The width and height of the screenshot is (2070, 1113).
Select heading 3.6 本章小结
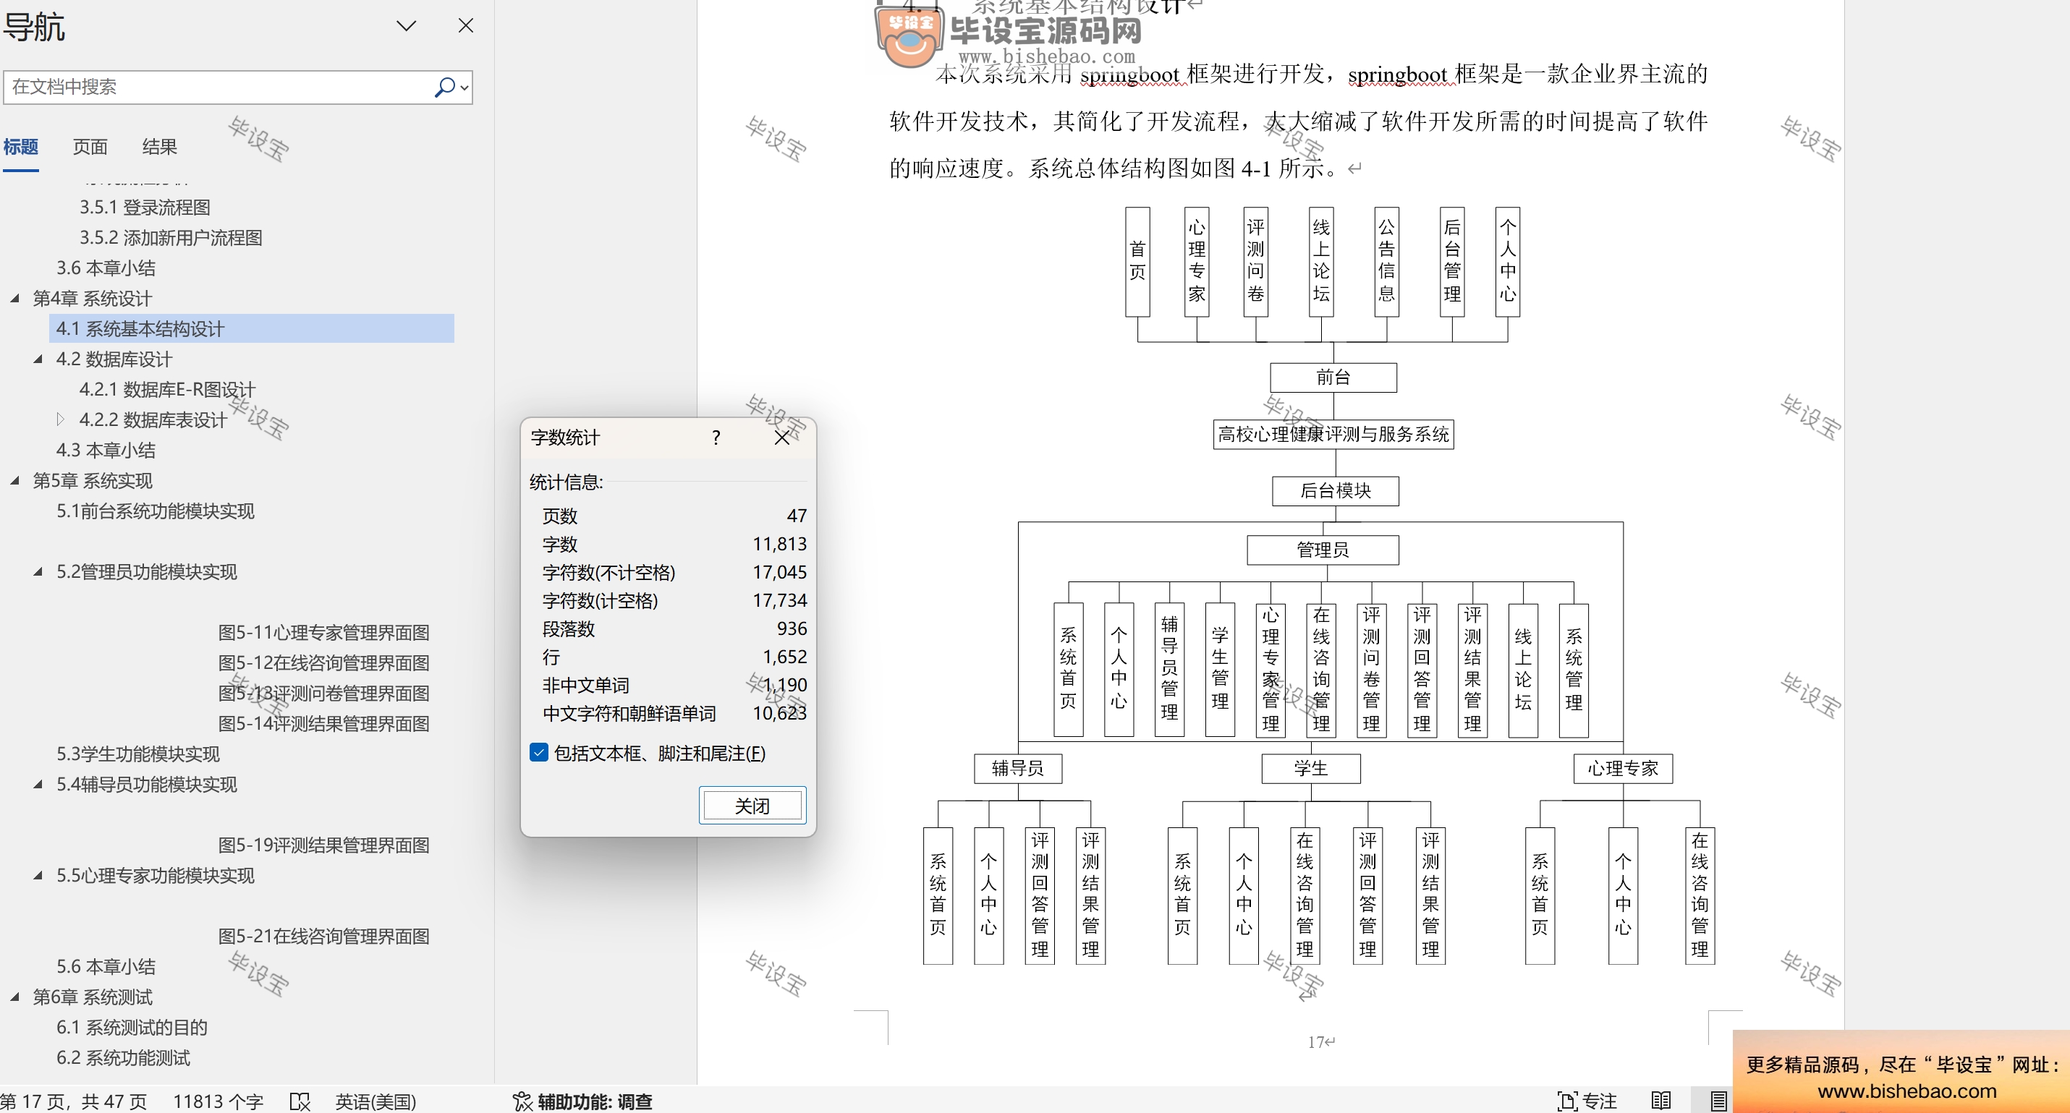tap(105, 268)
